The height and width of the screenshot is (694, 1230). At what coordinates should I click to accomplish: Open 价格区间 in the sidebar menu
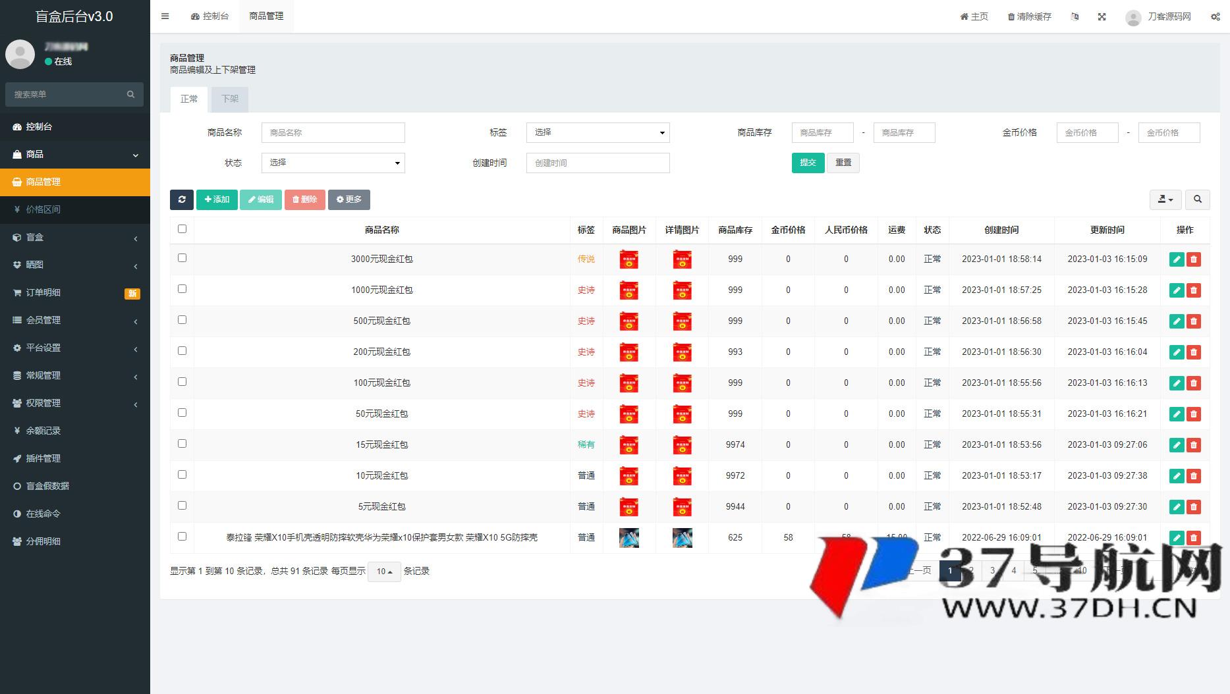(x=43, y=209)
